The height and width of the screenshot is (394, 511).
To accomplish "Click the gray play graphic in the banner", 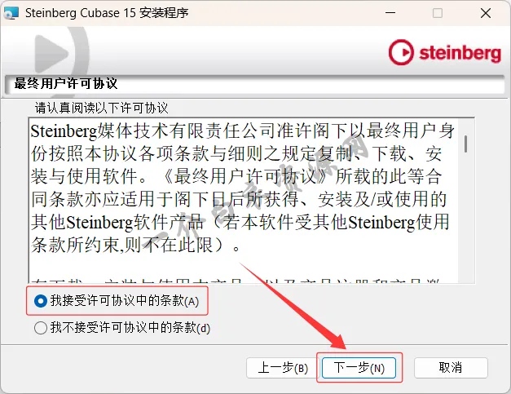I will [60, 52].
